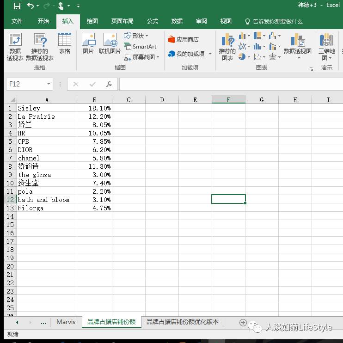The height and width of the screenshot is (343, 343).
Task: Switch to the Marvis sheet tab
Action: 66,322
